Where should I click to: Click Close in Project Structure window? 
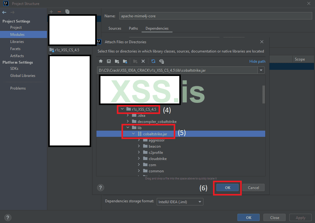[x=275, y=217]
